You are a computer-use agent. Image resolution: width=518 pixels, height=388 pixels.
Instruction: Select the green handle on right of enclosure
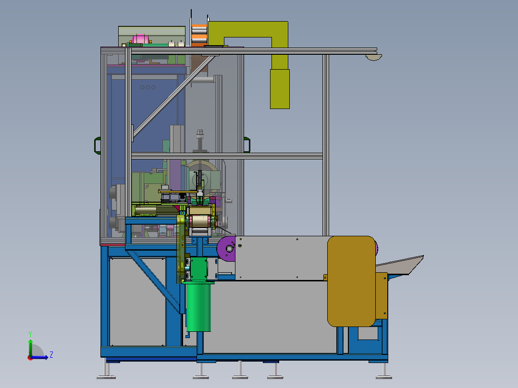247,145
